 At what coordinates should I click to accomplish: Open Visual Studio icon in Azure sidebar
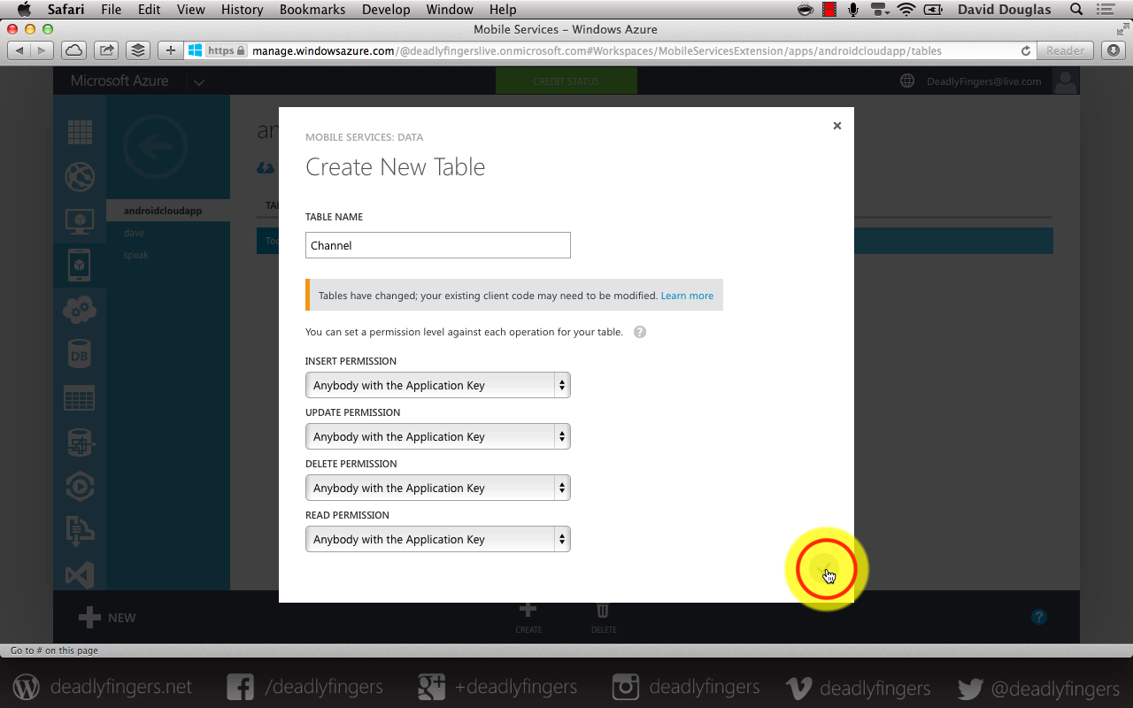[80, 574]
